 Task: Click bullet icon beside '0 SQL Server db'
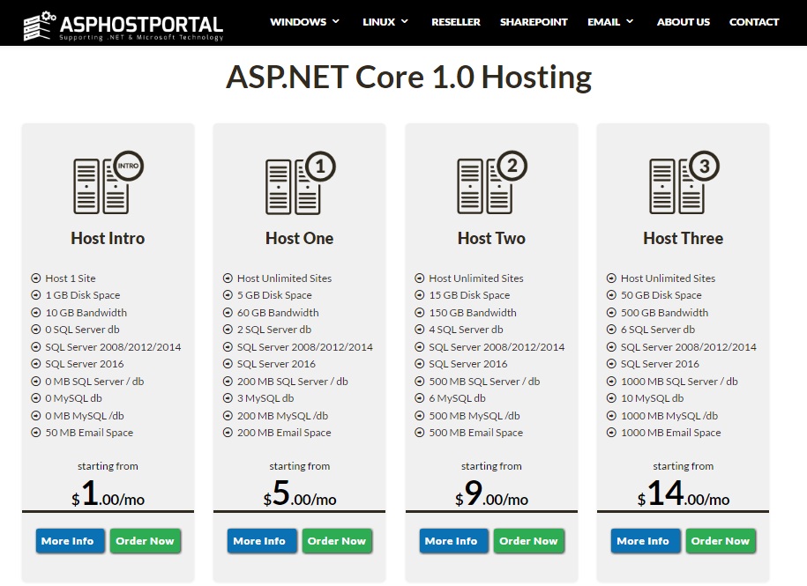point(35,330)
